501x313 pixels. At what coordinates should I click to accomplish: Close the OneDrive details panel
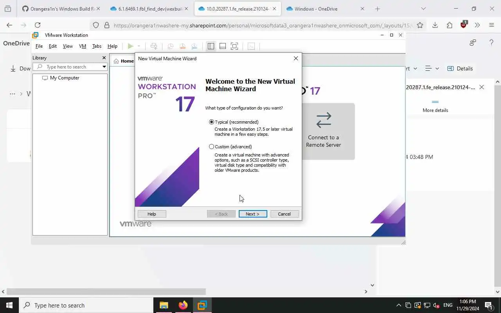pos(482,87)
